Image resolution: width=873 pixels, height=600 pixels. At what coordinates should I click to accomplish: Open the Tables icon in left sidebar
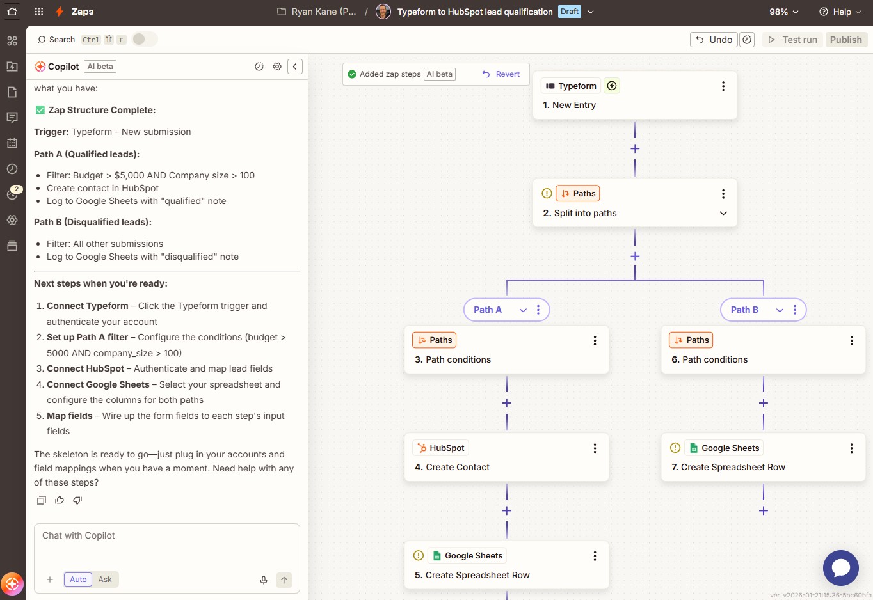(12, 245)
